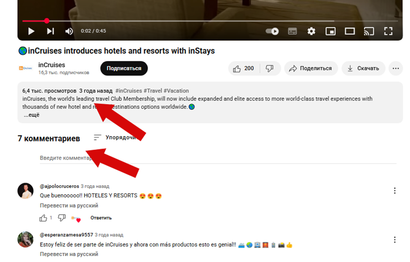Viewport: 410px width, 262px height.
Task: Click esperanzamesa9557 comment timestamp
Action: pos(109,235)
